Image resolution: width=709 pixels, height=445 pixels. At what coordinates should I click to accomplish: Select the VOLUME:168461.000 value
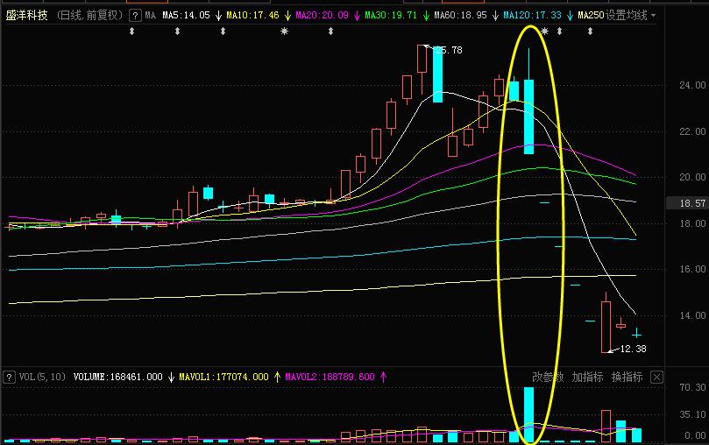pyautogui.click(x=117, y=378)
